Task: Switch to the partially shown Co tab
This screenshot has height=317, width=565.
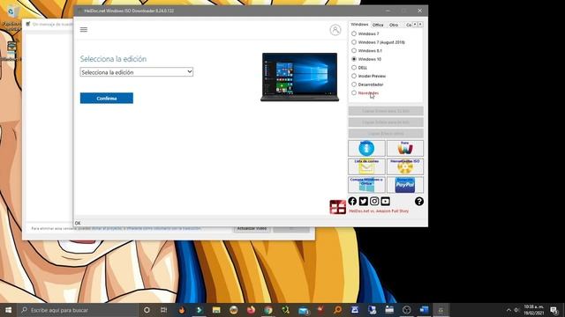Action: (x=408, y=25)
